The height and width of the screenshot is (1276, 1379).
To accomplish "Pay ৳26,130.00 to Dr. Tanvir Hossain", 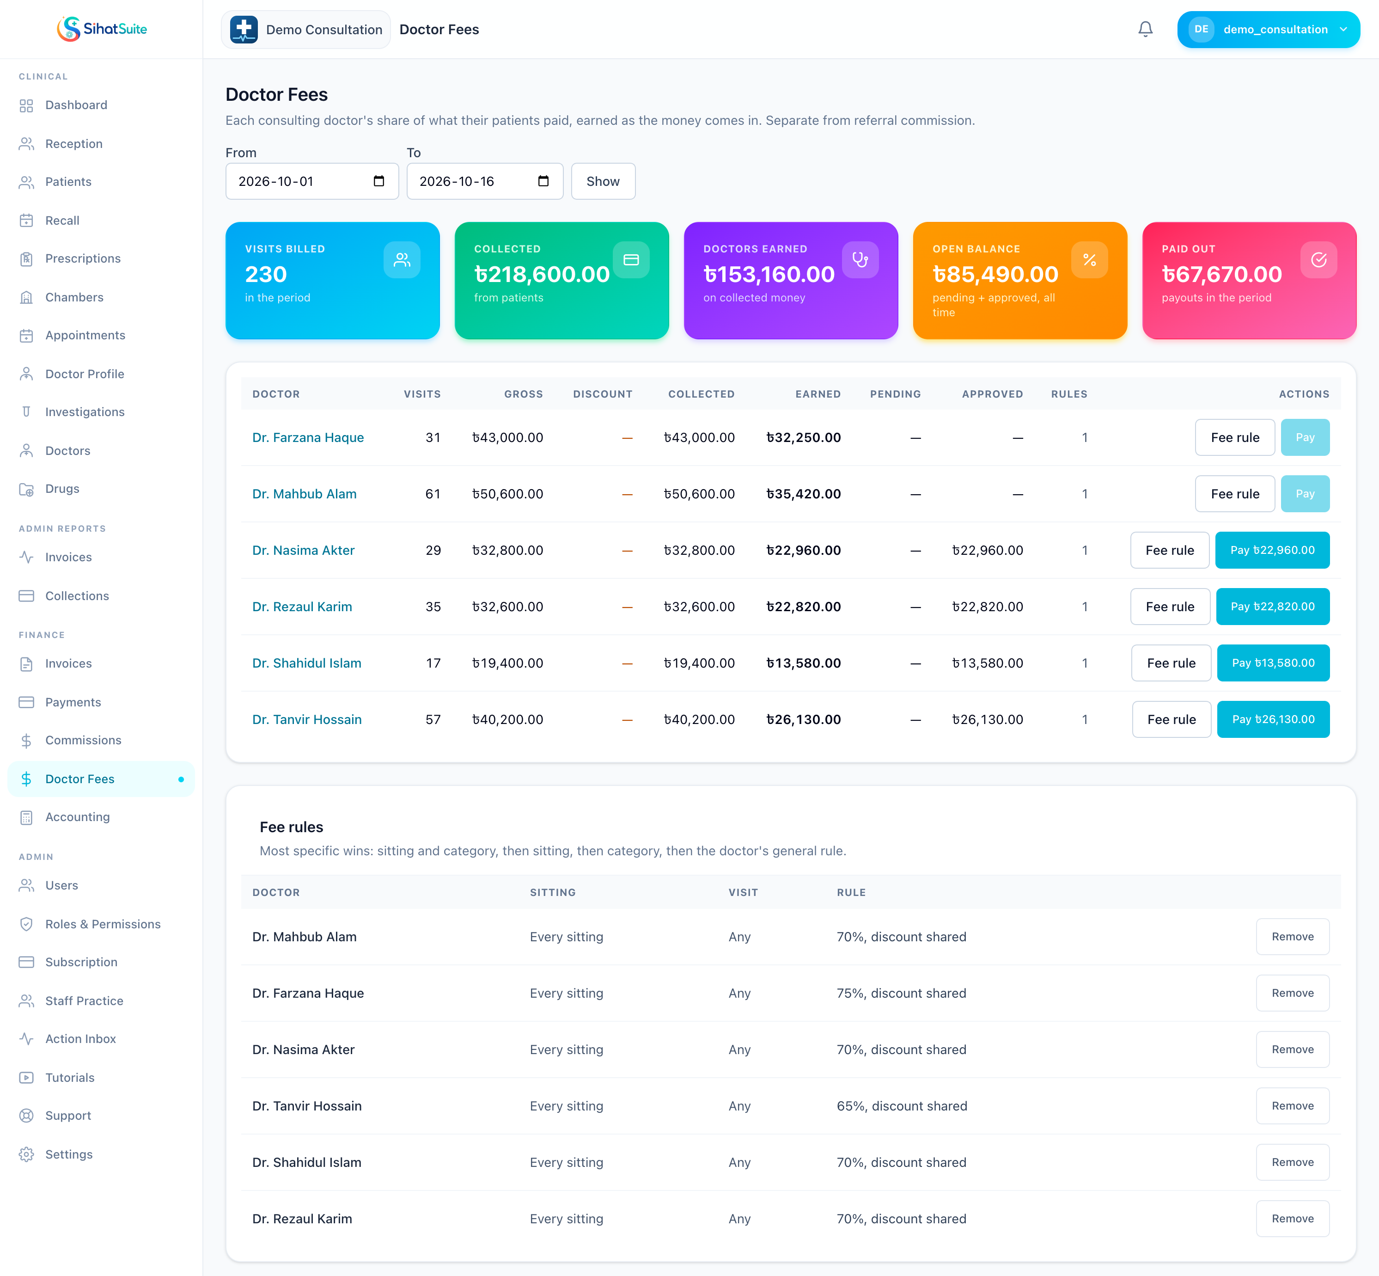I will [x=1273, y=719].
